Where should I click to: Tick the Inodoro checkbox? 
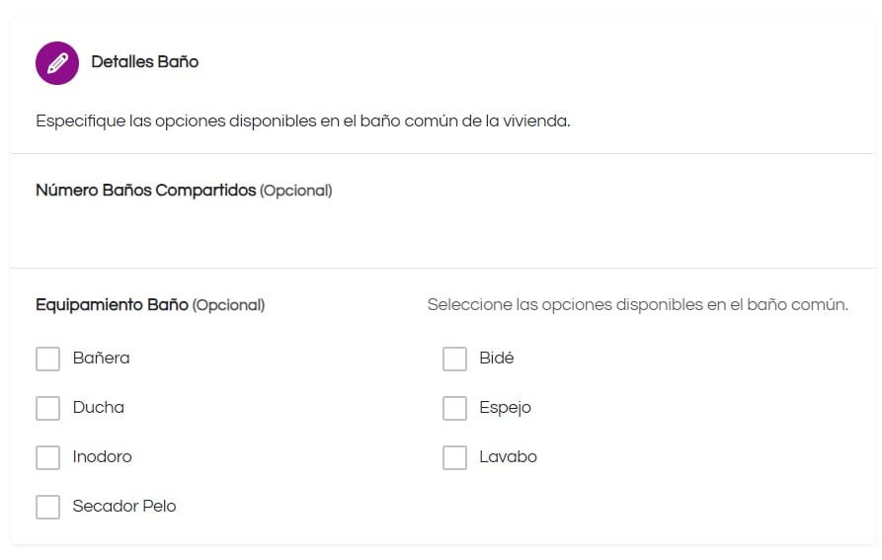47,457
